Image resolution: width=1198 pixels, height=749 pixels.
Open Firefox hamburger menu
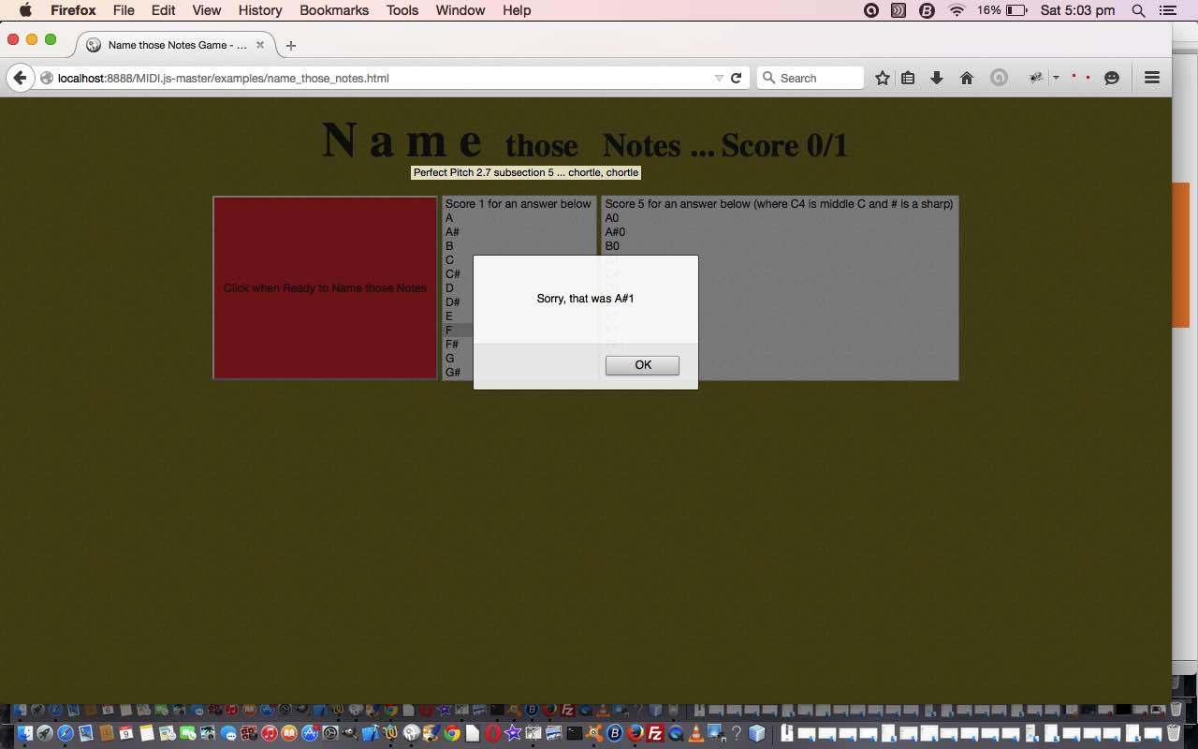tap(1152, 79)
